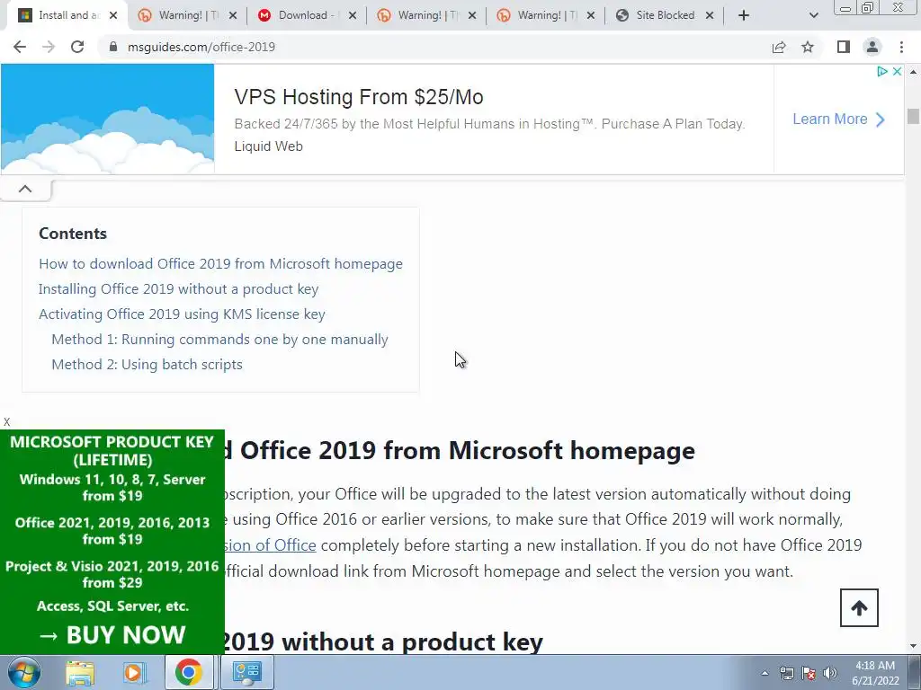Click BUY NOW in the green ad

[112, 635]
